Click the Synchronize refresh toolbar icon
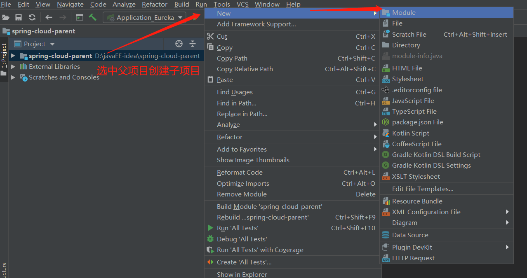527x278 pixels. coord(32,17)
